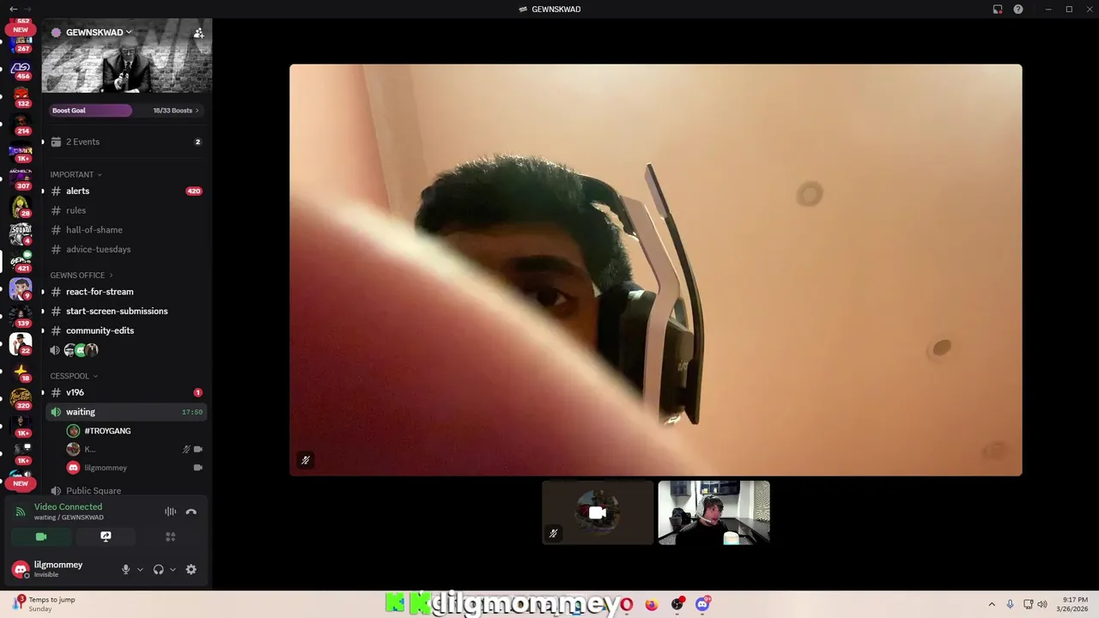Open microphone input options arrow
Image resolution: width=1099 pixels, height=618 pixels.
140,569
